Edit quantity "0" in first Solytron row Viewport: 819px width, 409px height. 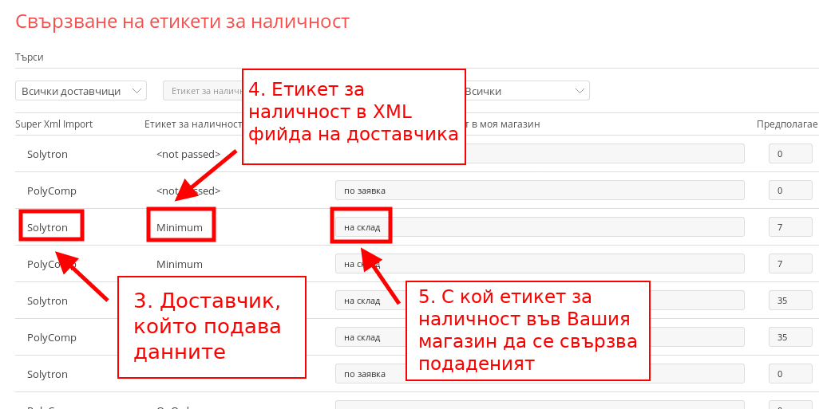point(789,154)
